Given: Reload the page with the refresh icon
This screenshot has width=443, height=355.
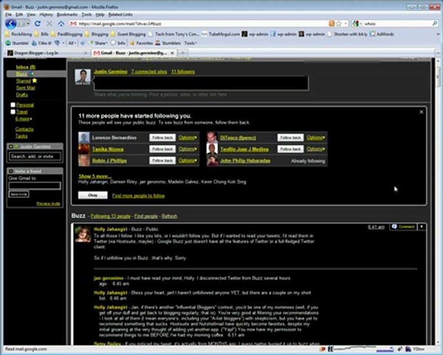Looking at the screenshot, I should point(37,24).
